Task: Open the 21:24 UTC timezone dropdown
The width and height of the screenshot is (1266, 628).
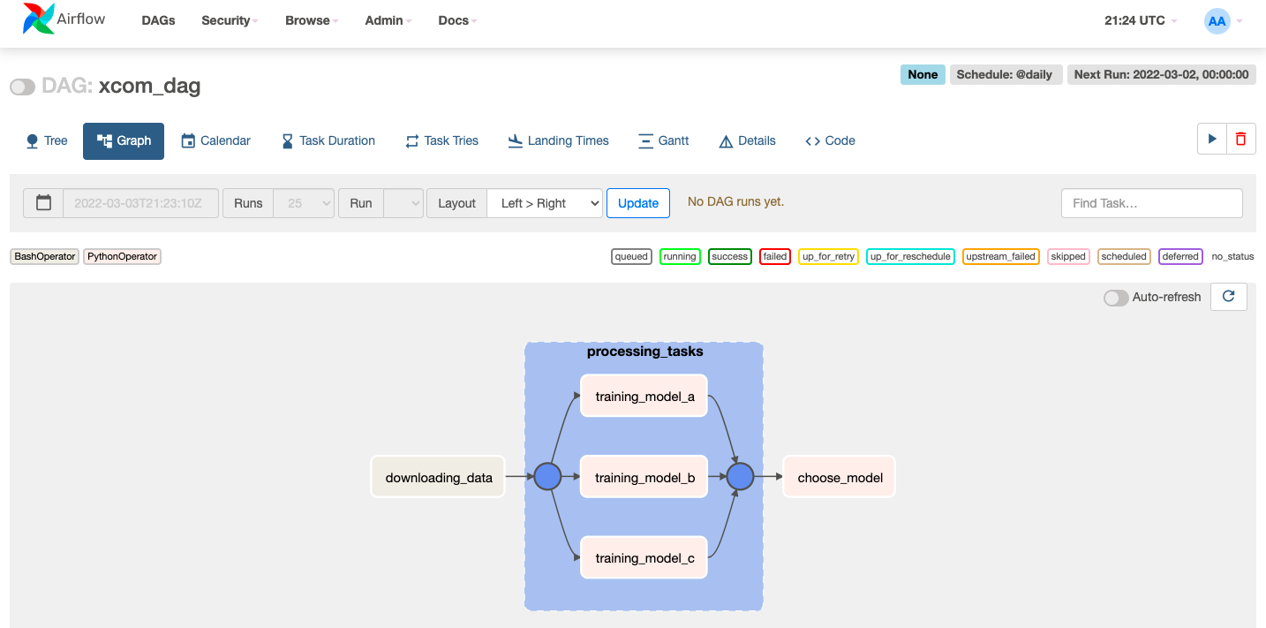Action: tap(1141, 20)
